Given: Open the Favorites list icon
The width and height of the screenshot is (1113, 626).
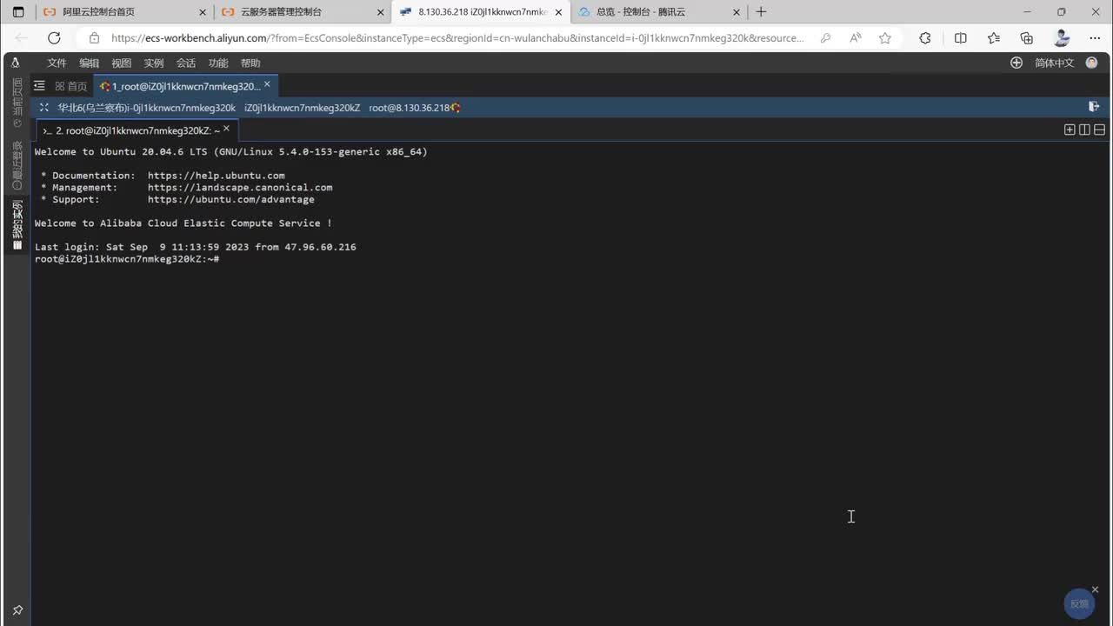Looking at the screenshot, I should pyautogui.click(x=994, y=38).
